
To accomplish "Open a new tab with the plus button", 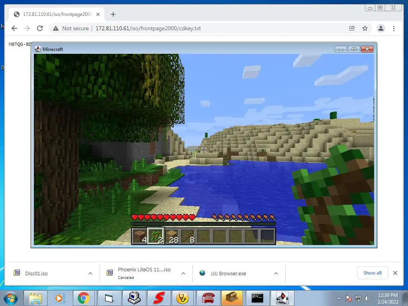I will pos(113,14).
